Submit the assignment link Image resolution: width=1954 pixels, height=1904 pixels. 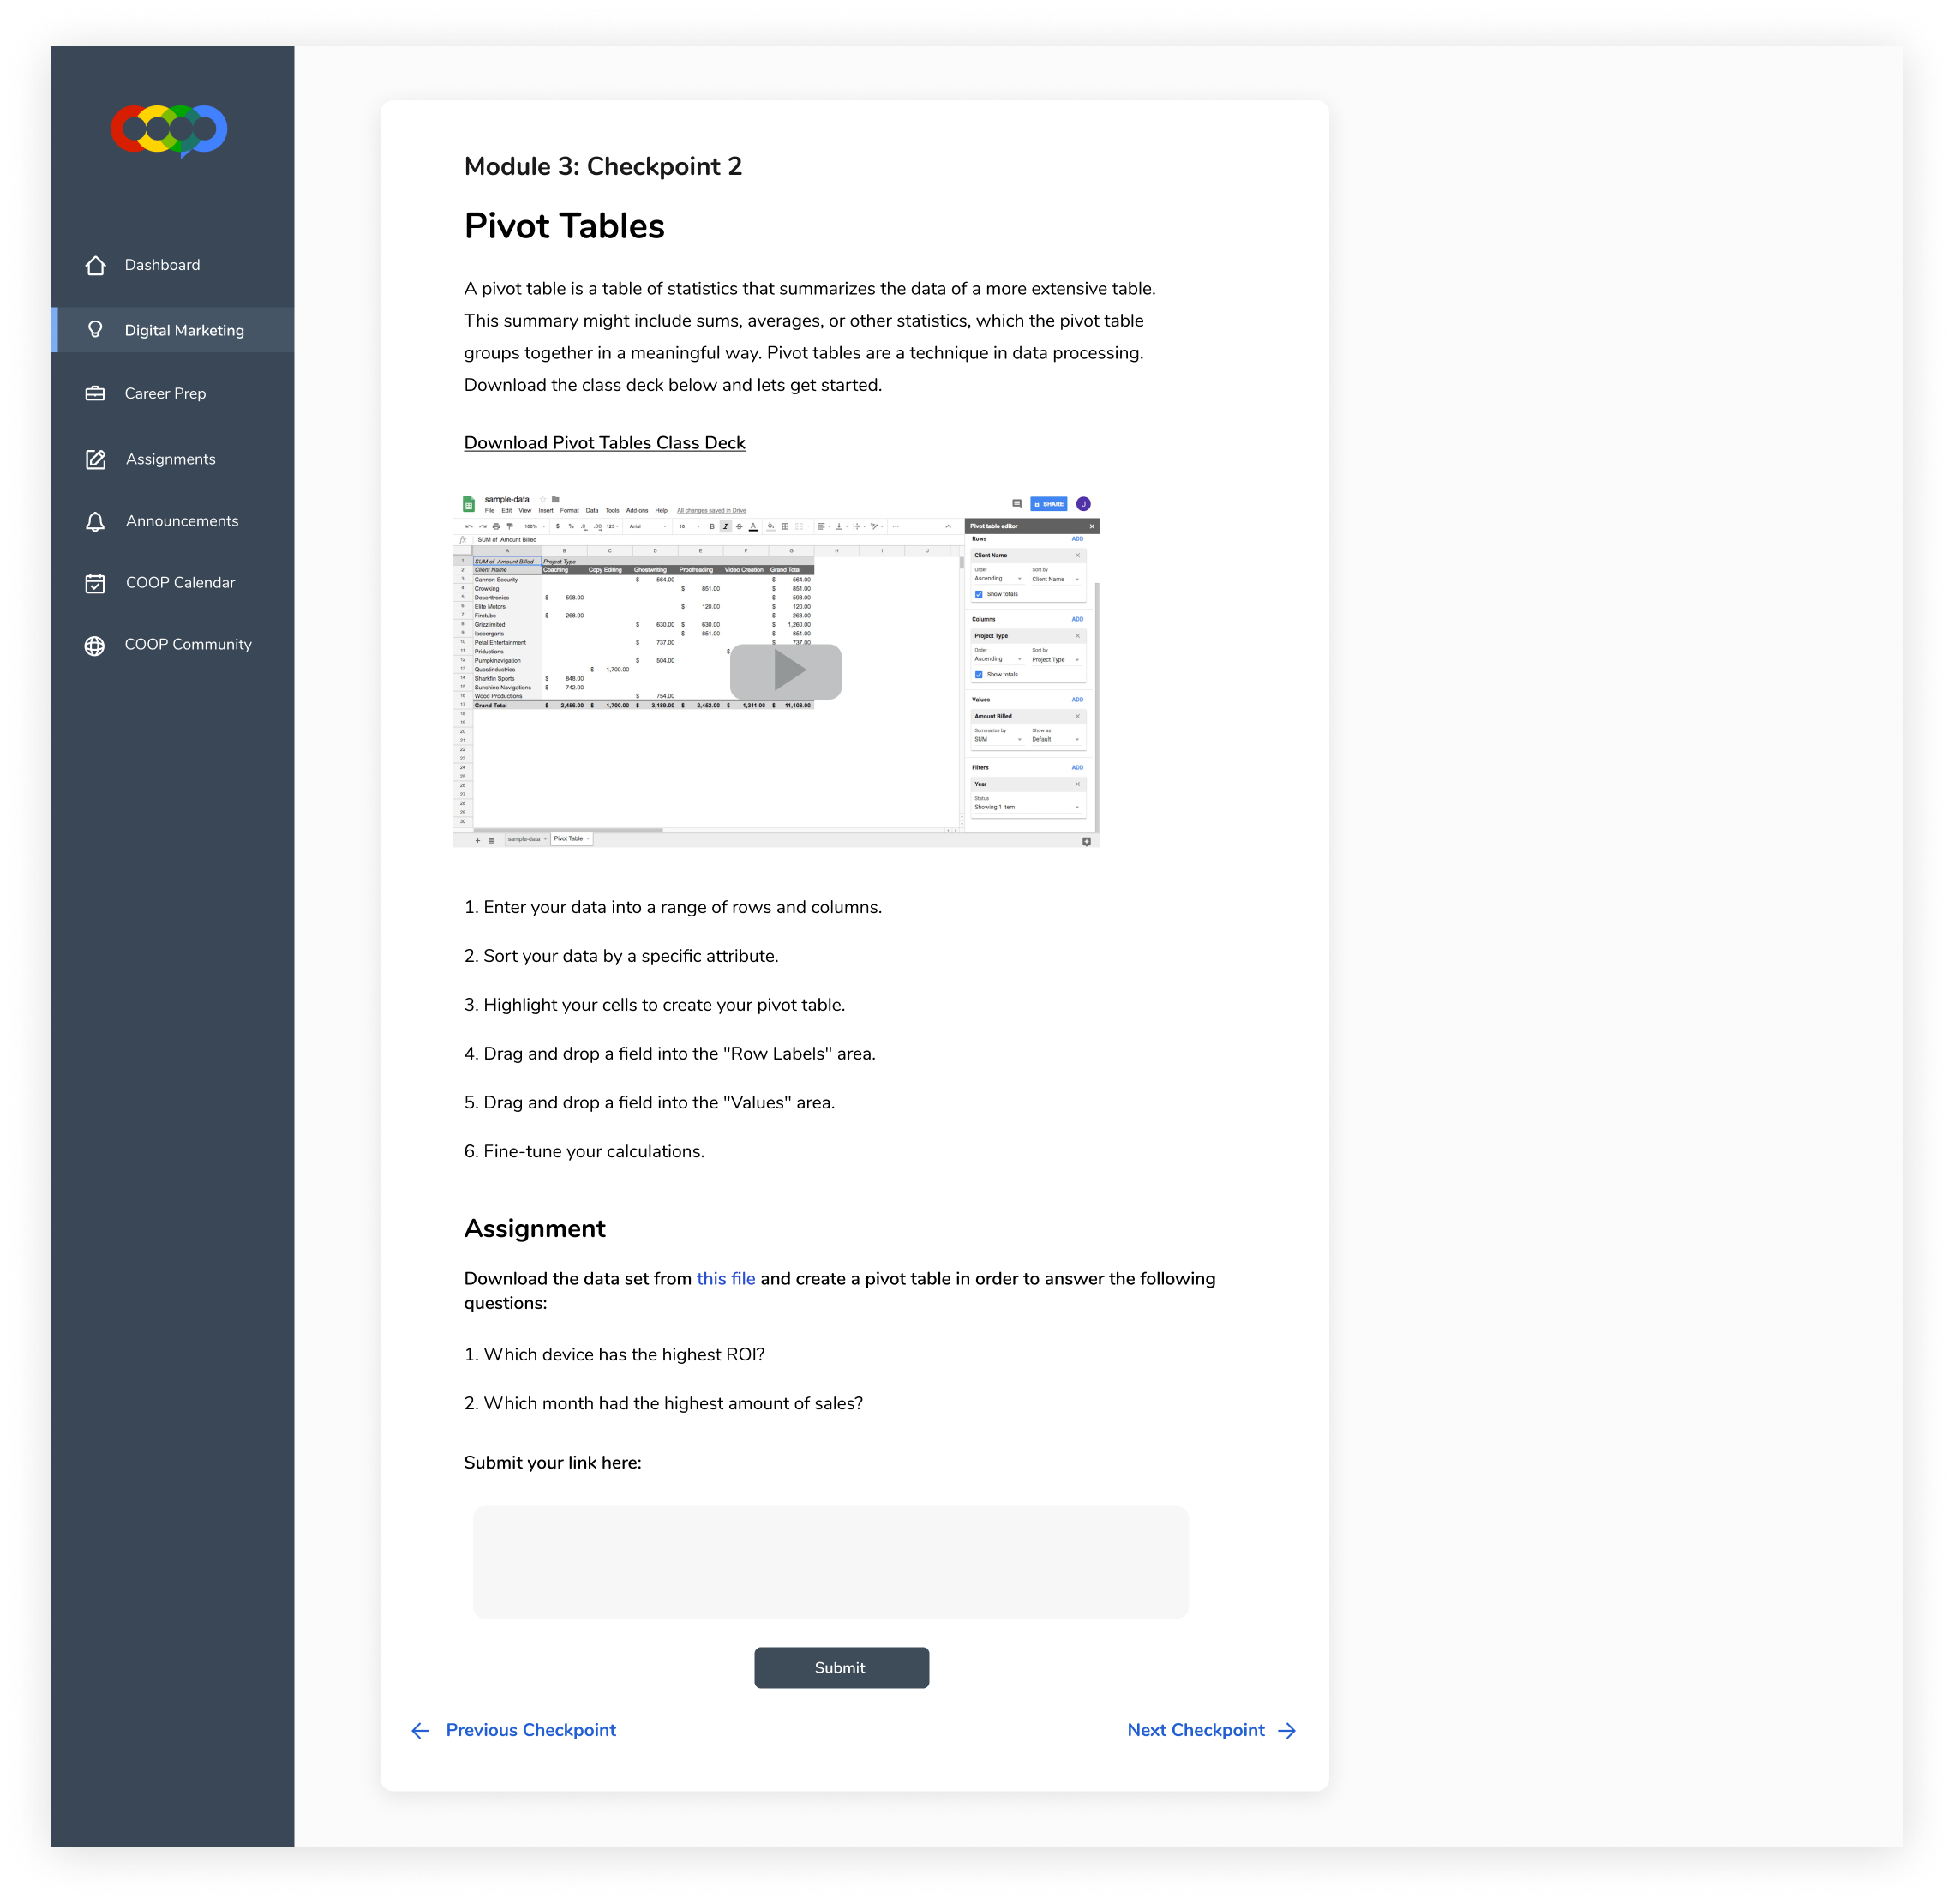point(842,1668)
